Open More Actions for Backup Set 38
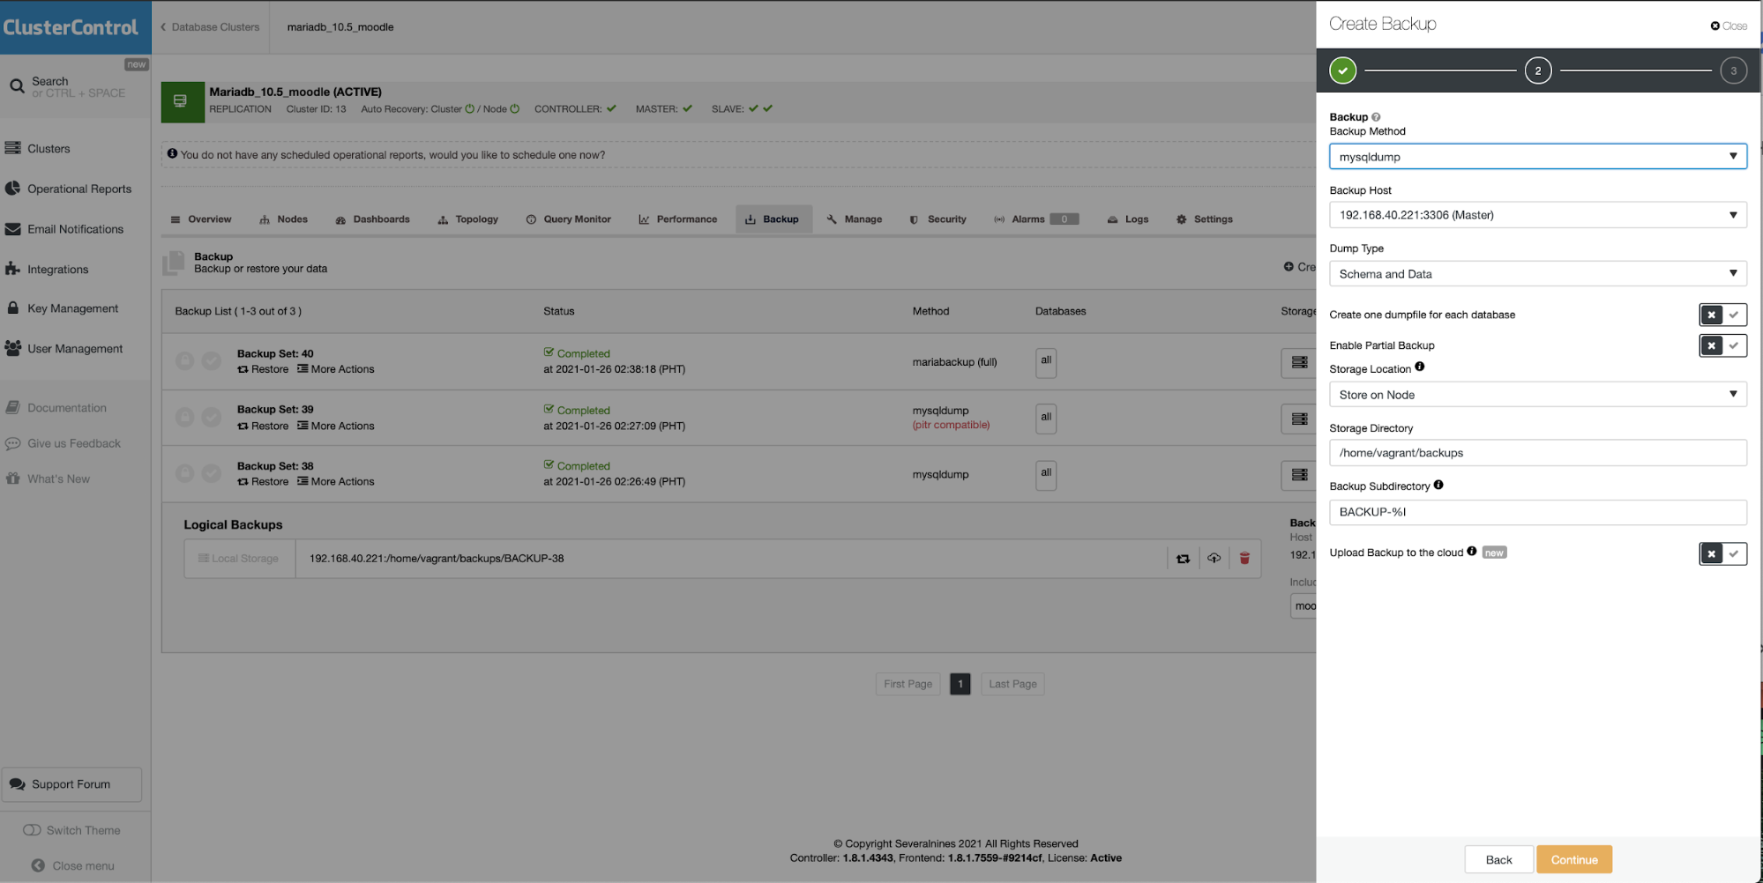 [x=336, y=482]
